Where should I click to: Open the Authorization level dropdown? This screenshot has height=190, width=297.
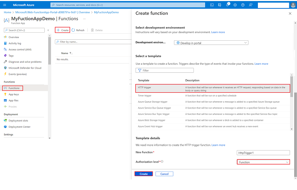click(x=263, y=162)
